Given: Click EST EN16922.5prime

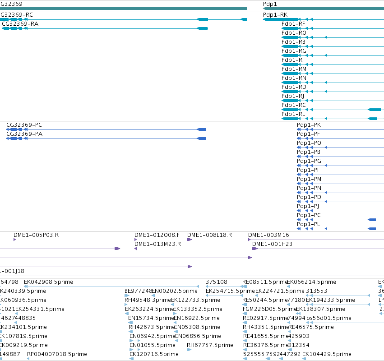Looking at the screenshot, I should [197, 319].
